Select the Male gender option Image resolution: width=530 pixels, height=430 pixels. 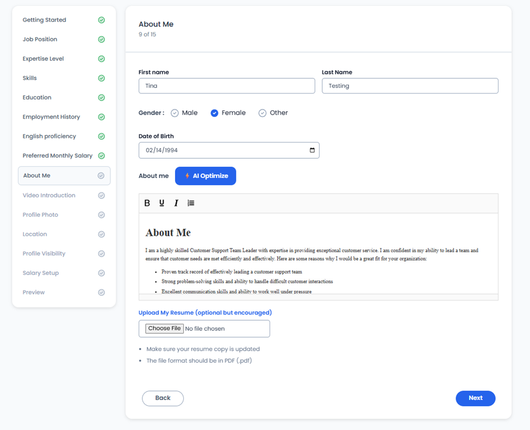coord(174,113)
